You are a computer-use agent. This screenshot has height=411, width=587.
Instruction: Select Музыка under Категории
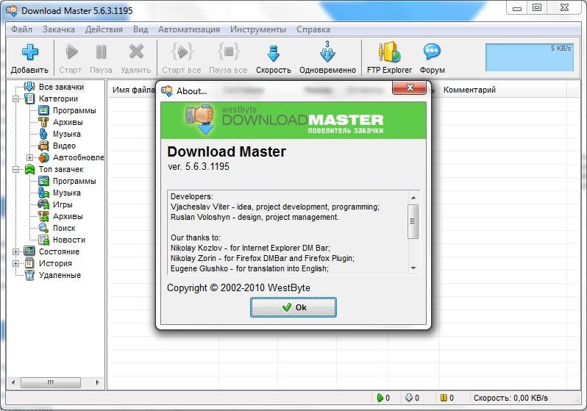point(67,134)
